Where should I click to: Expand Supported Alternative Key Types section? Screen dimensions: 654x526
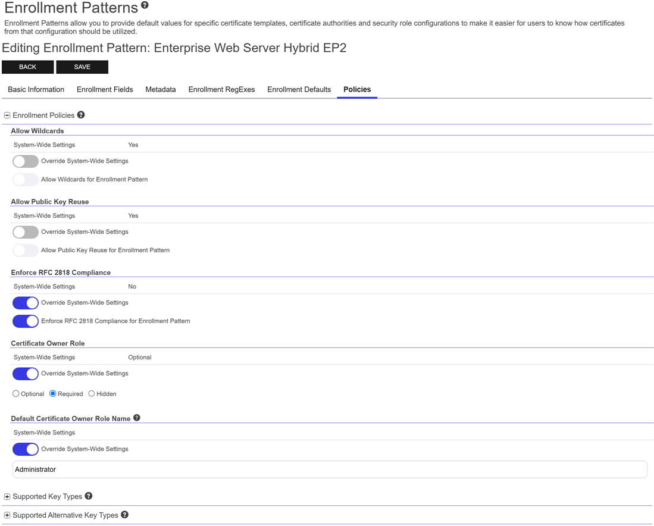[x=7, y=515]
